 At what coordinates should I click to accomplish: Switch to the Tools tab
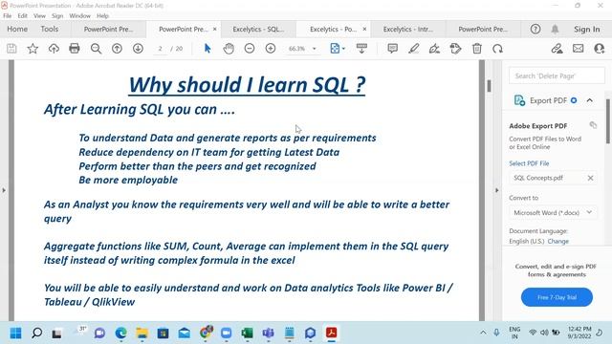50,30
